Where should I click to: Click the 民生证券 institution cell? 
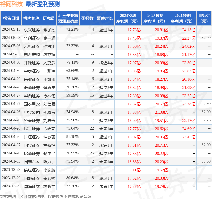point(32,129)
